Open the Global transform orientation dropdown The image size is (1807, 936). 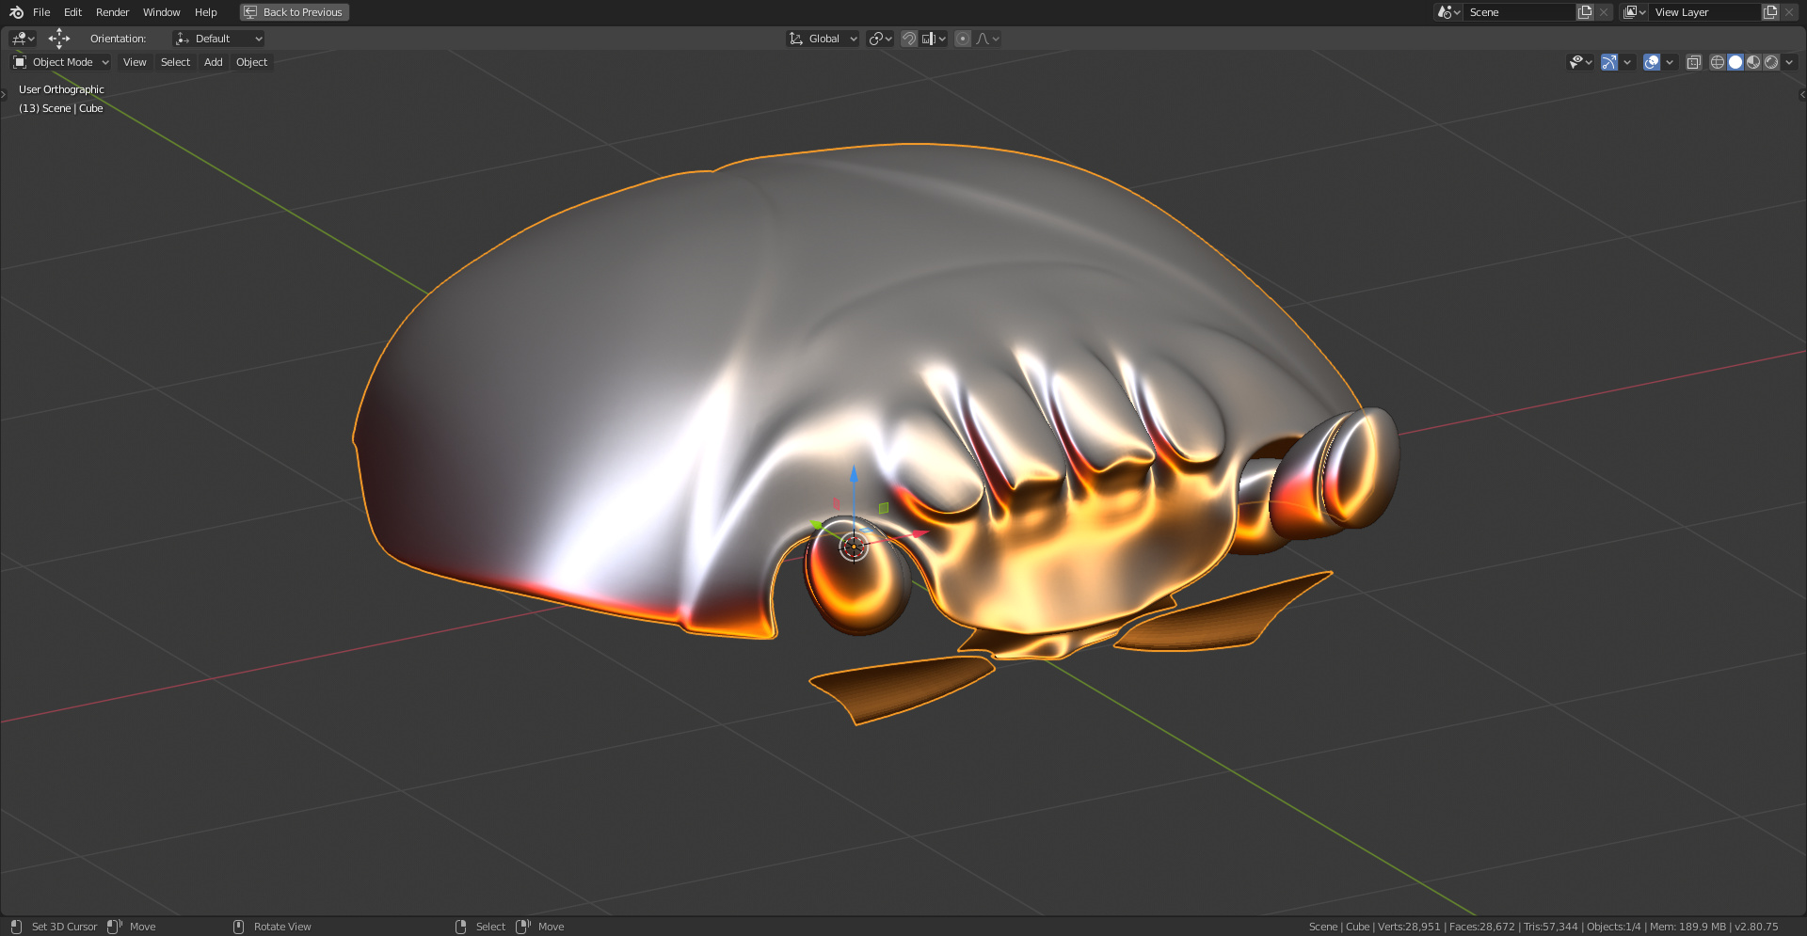coord(824,39)
